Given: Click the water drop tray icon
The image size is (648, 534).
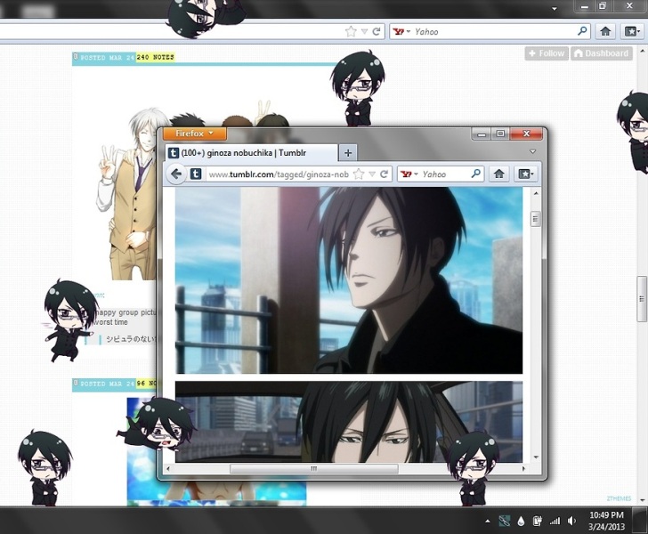Looking at the screenshot, I should pyautogui.click(x=521, y=522).
